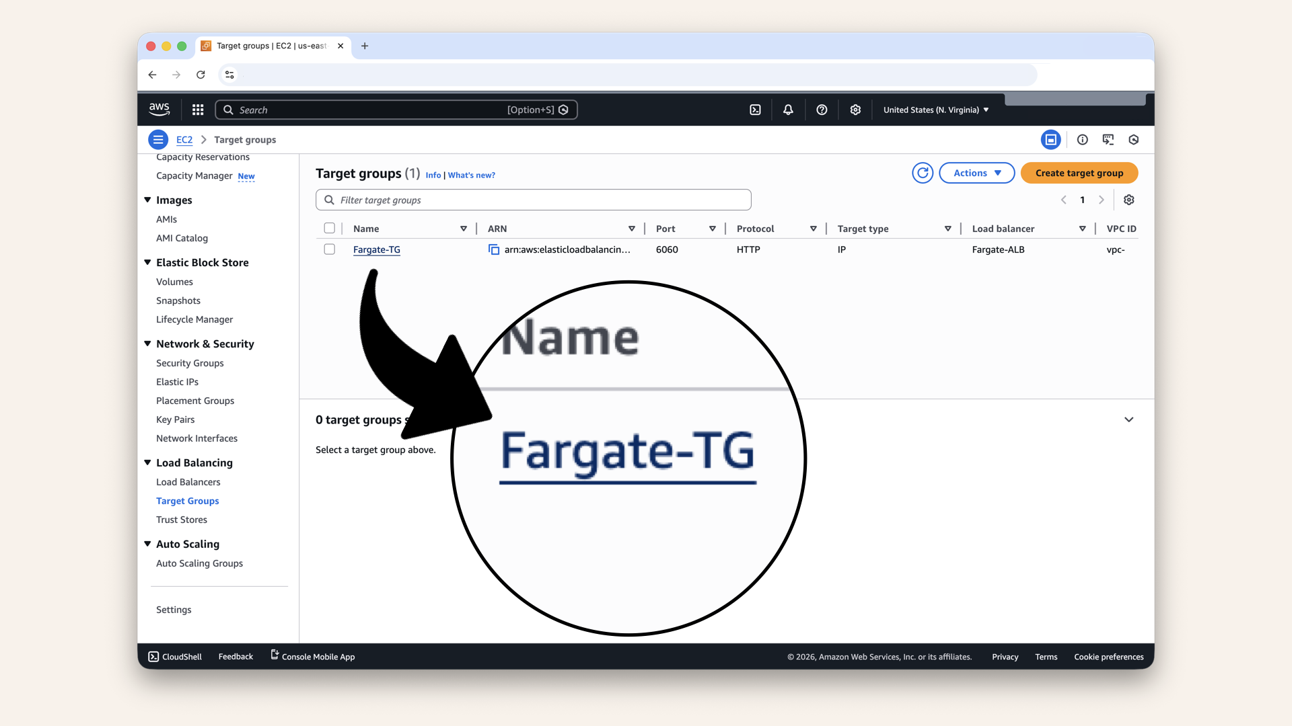This screenshot has height=726, width=1292.
Task: Open the AWS services grid menu
Action: tap(197, 110)
